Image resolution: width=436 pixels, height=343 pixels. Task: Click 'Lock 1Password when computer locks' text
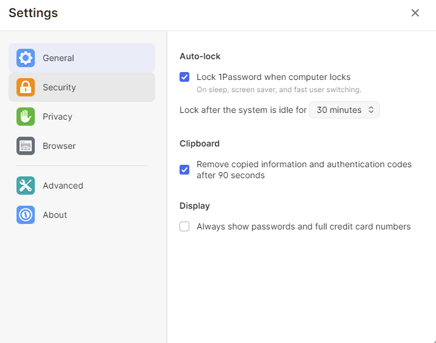point(274,77)
